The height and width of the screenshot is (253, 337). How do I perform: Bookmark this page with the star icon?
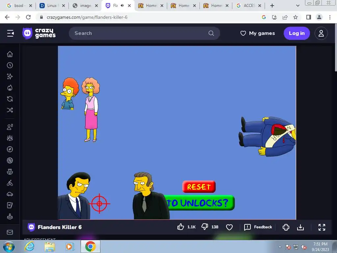click(296, 17)
